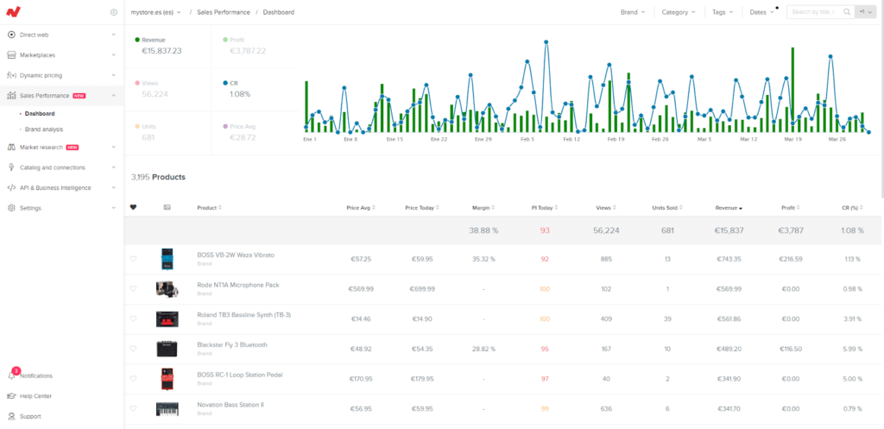The width and height of the screenshot is (884, 429).
Task: Click the Rode NT1A Microphone Pack thumbnail
Action: (167, 289)
